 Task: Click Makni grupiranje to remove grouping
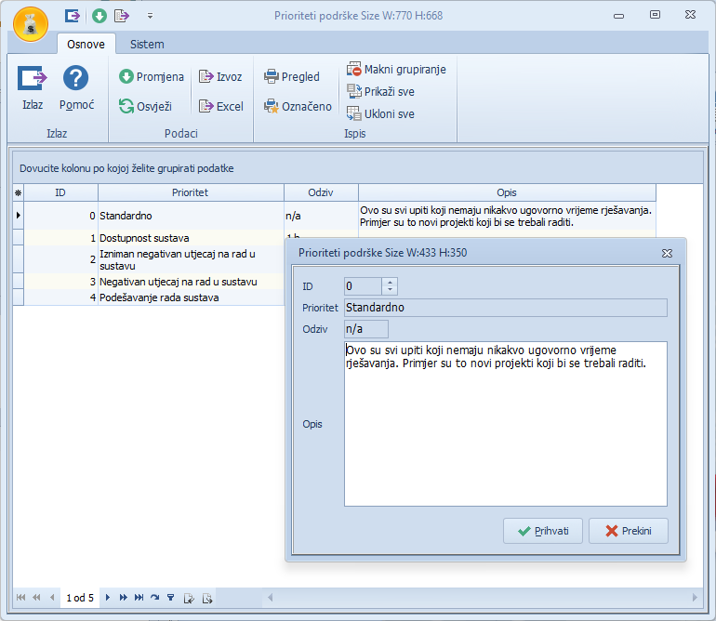point(395,70)
